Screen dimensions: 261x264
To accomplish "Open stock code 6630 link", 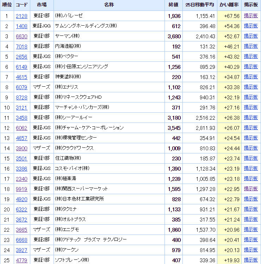I will click(21, 37).
